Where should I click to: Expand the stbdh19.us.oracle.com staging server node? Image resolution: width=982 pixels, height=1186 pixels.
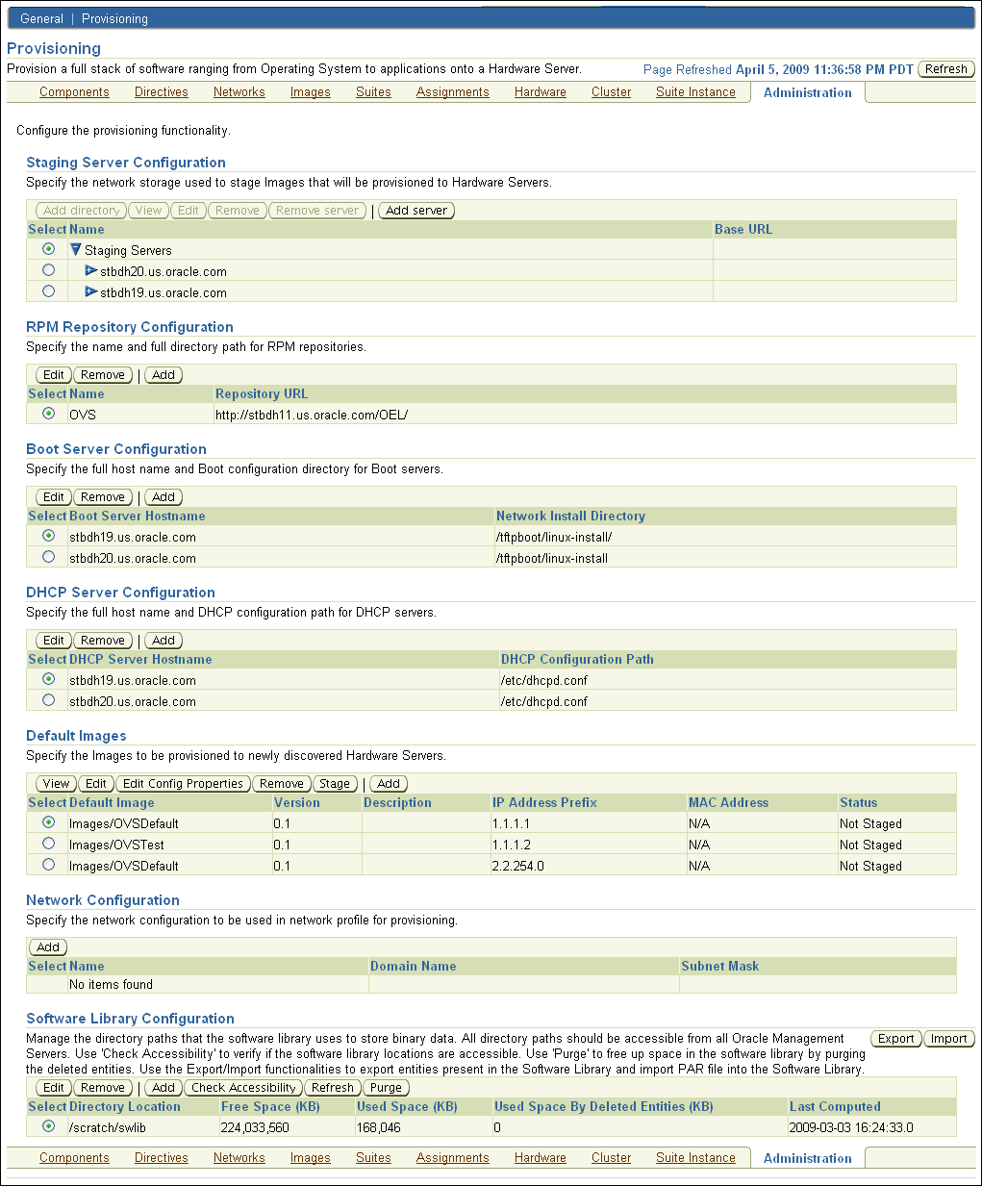tap(91, 292)
